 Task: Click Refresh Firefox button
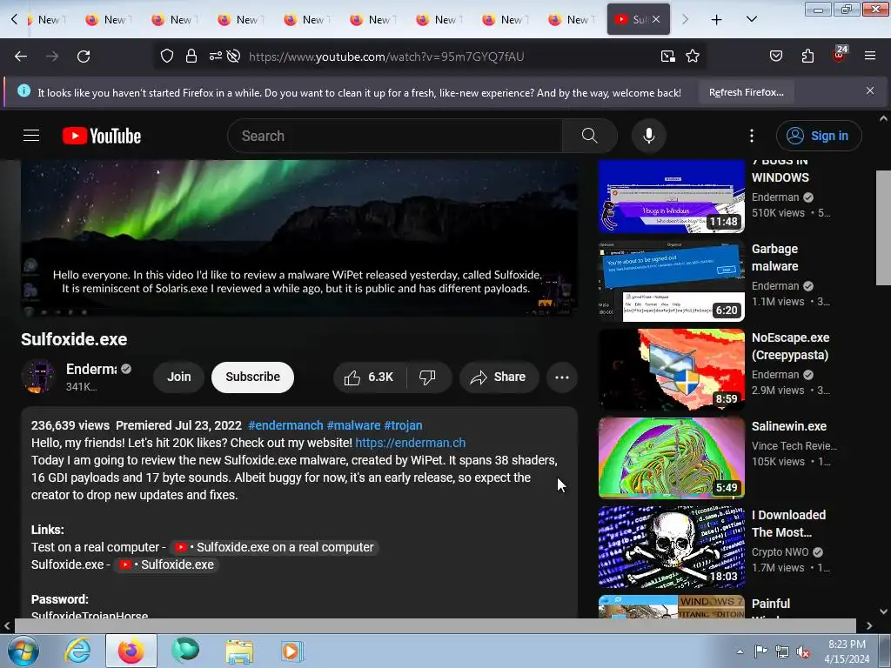pyautogui.click(x=746, y=92)
